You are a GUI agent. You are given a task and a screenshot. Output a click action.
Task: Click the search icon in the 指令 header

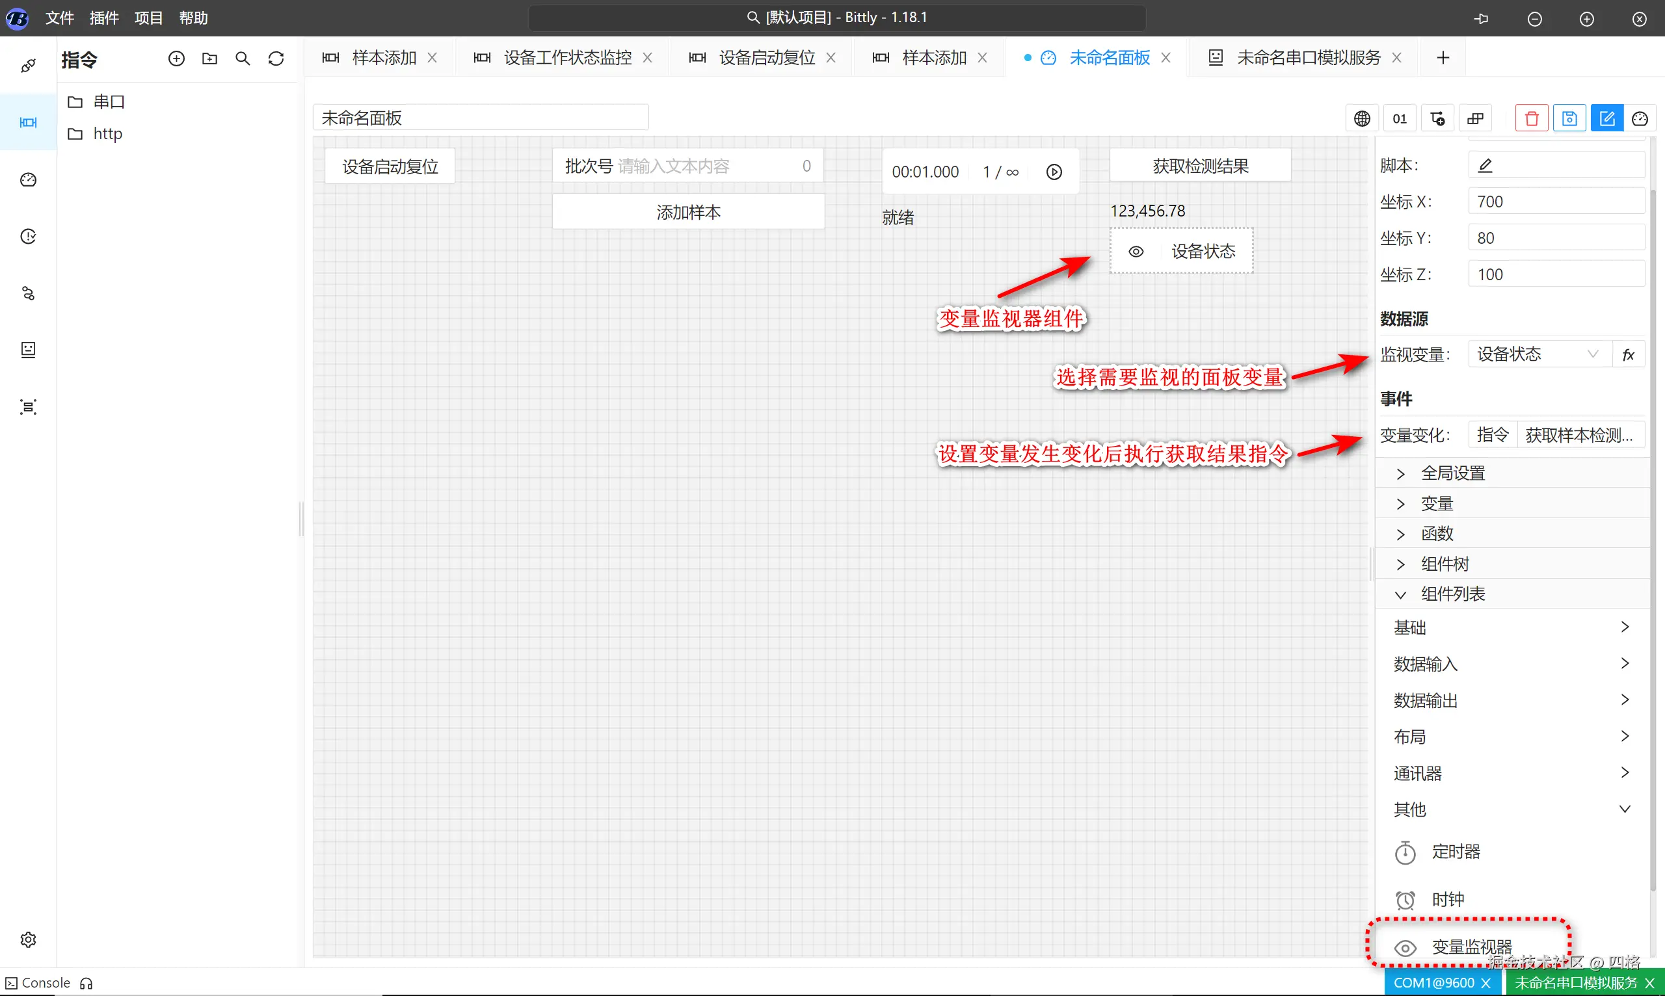(x=243, y=59)
